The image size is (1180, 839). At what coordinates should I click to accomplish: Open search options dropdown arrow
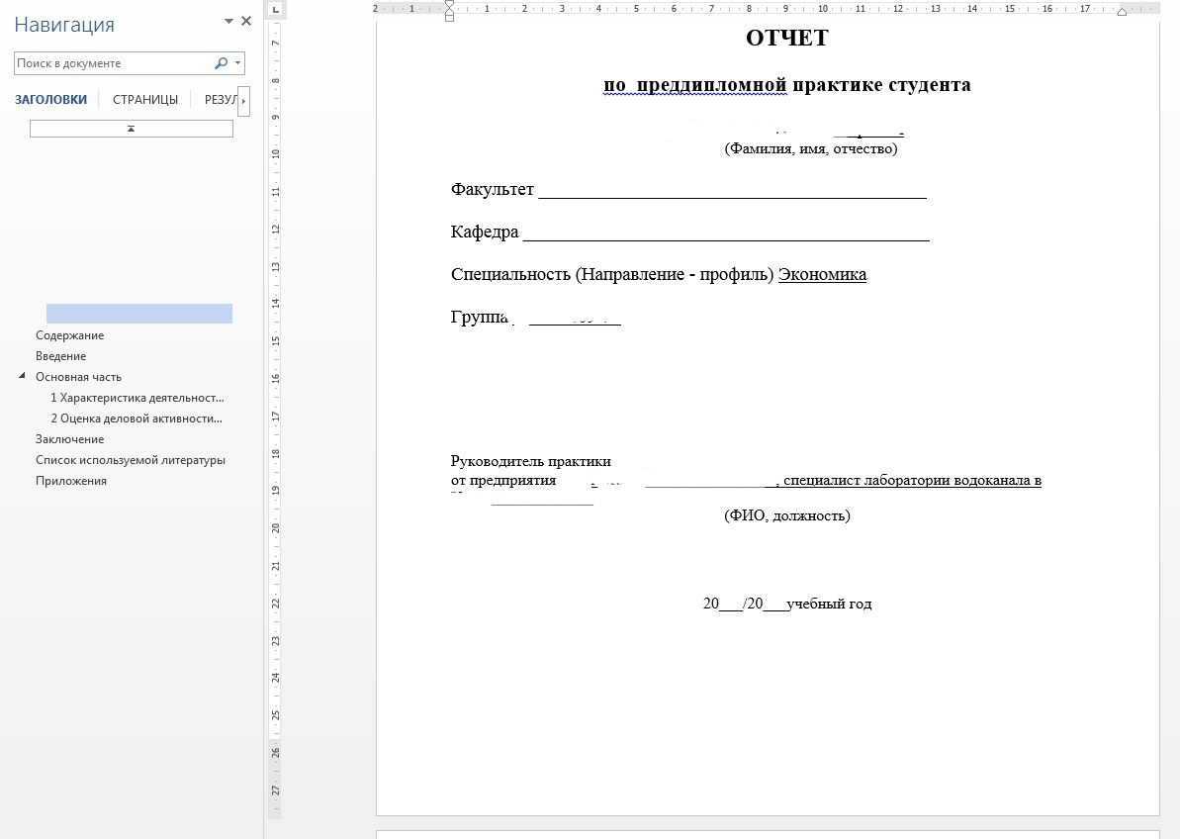[237, 63]
